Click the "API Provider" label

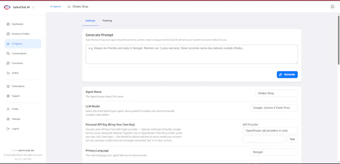point(250,124)
